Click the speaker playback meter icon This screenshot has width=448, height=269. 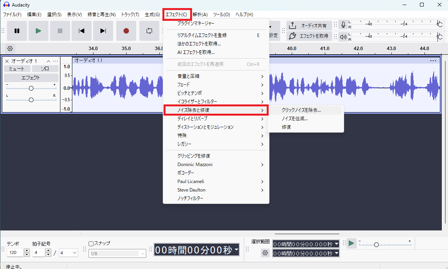(343, 37)
